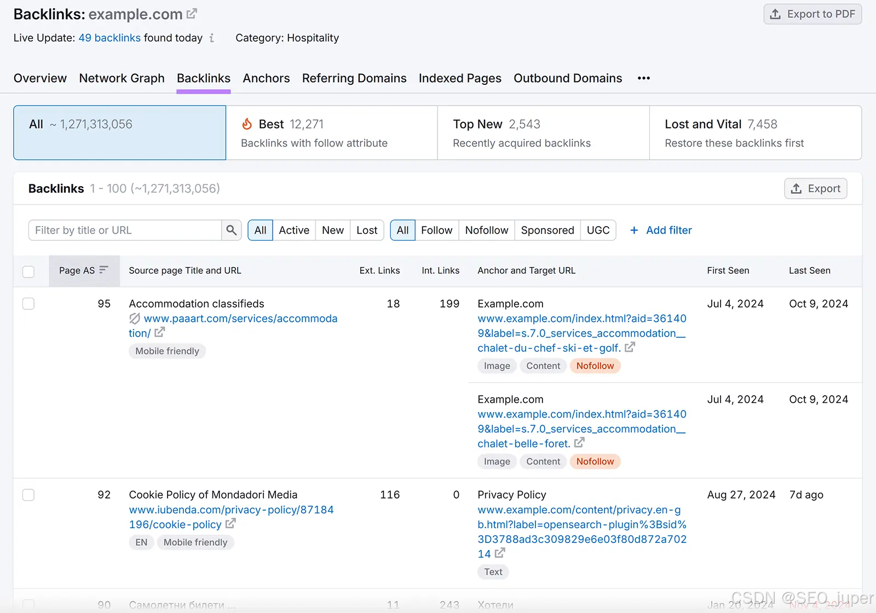Open more tabs ellipsis menu
The width and height of the screenshot is (876, 613).
(x=644, y=78)
